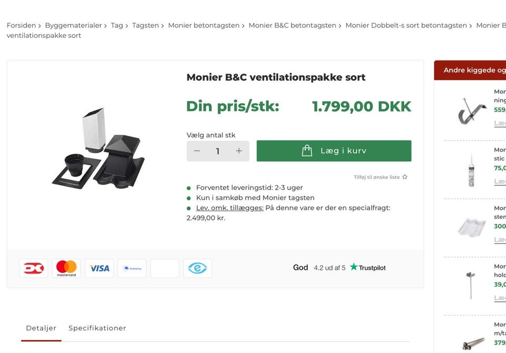506x353 pixels.
Task: Click the Tagsten breadcrumb link
Action: tap(146, 25)
